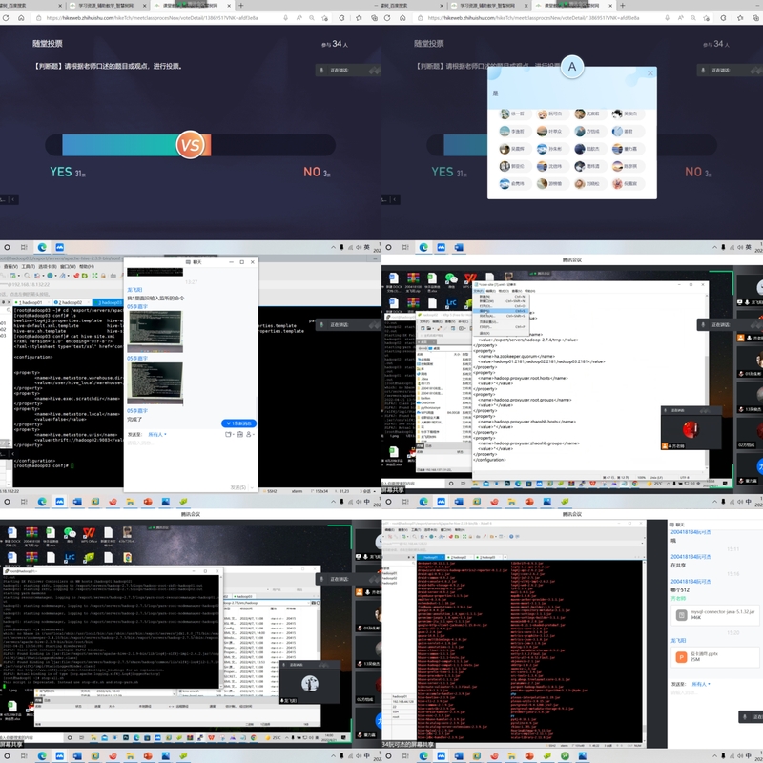The height and width of the screenshot is (763, 763).
Task: Click the blue 'A' option circle
Action: coord(572,67)
